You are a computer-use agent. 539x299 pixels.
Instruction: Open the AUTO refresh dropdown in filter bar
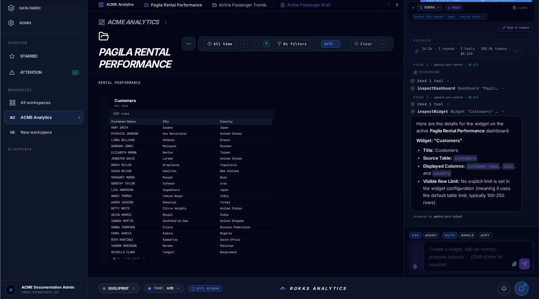(x=330, y=44)
